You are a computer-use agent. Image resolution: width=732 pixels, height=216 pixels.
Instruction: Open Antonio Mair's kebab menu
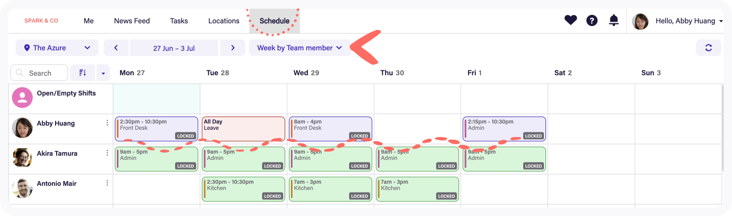[108, 183]
